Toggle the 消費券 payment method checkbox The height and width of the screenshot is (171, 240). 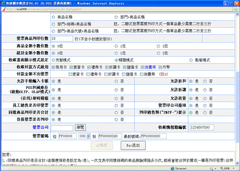(142, 67)
